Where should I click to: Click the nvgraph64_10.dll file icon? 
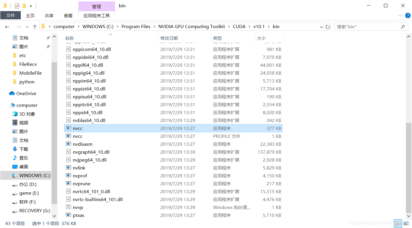pyautogui.click(x=68, y=152)
